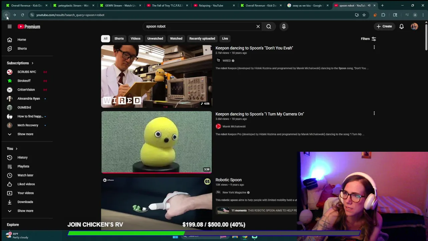The height and width of the screenshot is (241, 428).
Task: Go back with the browser back arrow
Action: [7, 15]
